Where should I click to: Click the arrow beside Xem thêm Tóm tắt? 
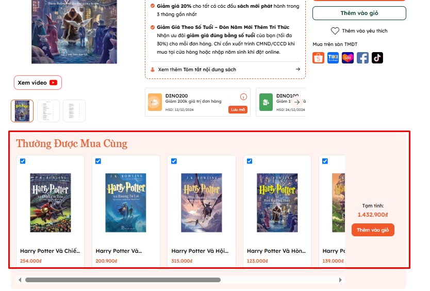[x=298, y=69]
